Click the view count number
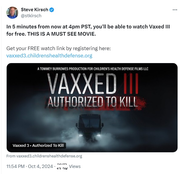 62,166
